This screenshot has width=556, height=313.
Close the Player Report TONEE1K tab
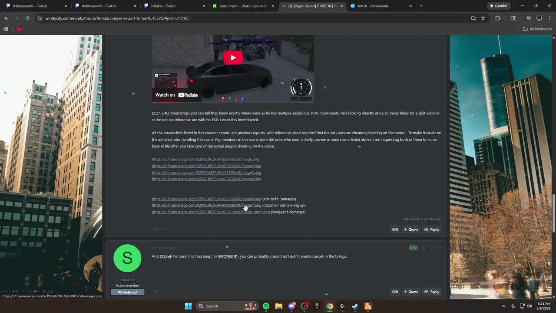[341, 6]
